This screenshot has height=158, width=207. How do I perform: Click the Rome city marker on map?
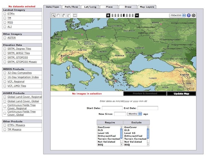(79, 69)
